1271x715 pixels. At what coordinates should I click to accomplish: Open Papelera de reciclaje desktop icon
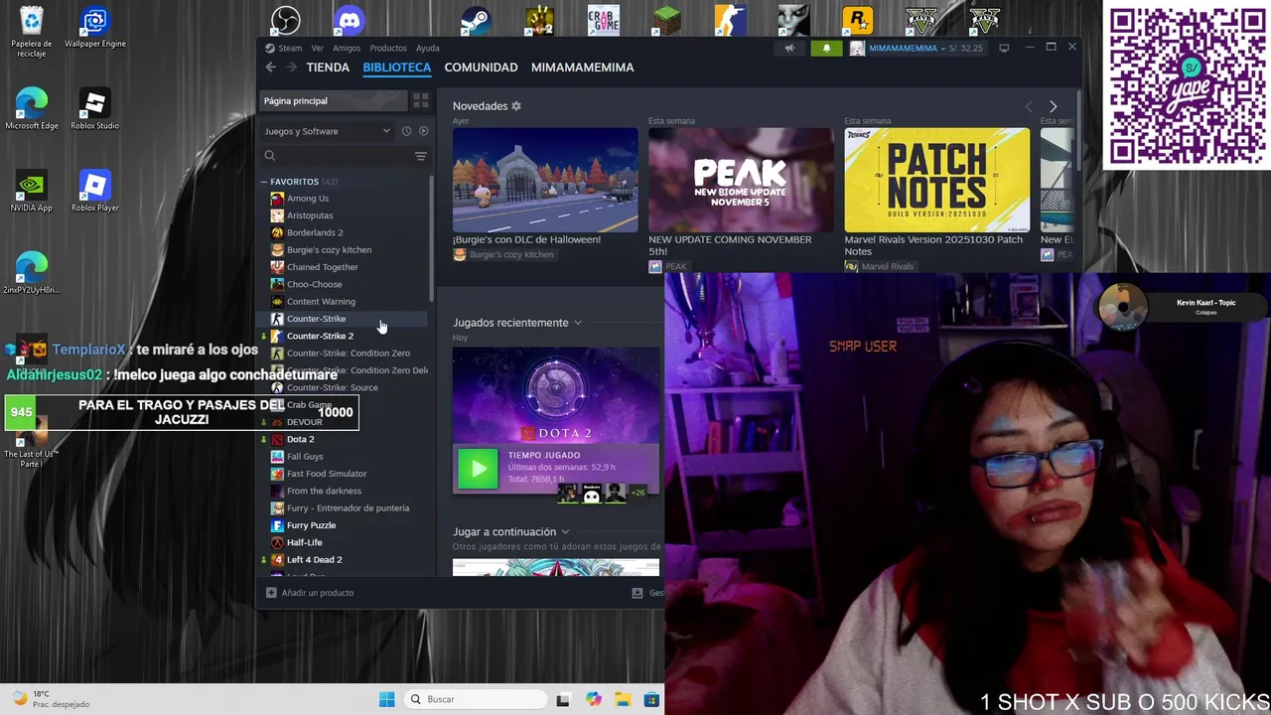(32, 32)
